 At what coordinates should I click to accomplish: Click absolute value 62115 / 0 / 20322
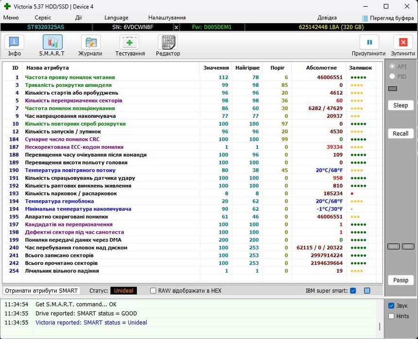(320, 248)
